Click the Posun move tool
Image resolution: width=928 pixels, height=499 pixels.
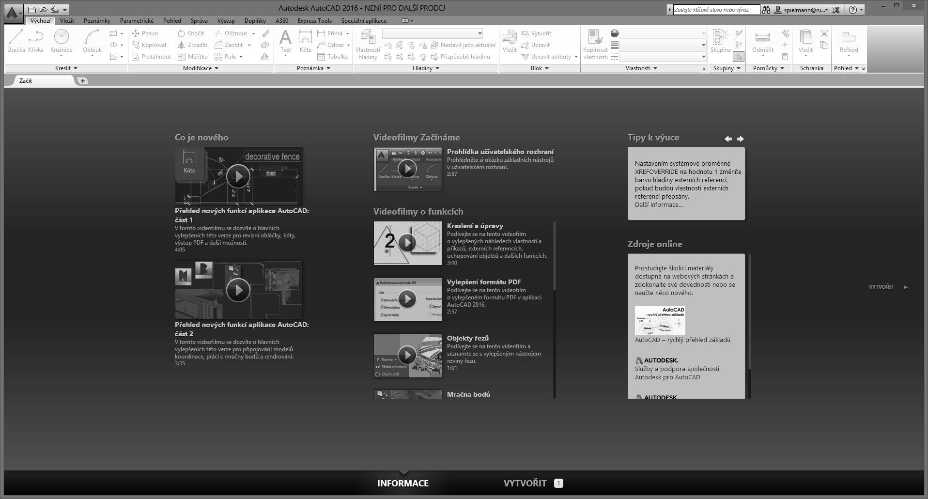pyautogui.click(x=145, y=33)
